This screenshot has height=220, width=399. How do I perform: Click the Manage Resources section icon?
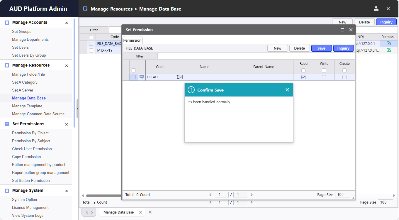7,65
